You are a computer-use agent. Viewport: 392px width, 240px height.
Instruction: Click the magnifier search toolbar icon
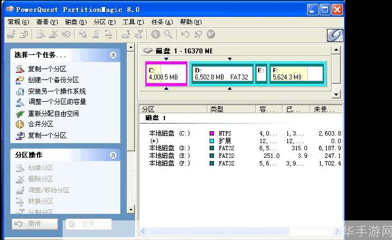coord(168,34)
